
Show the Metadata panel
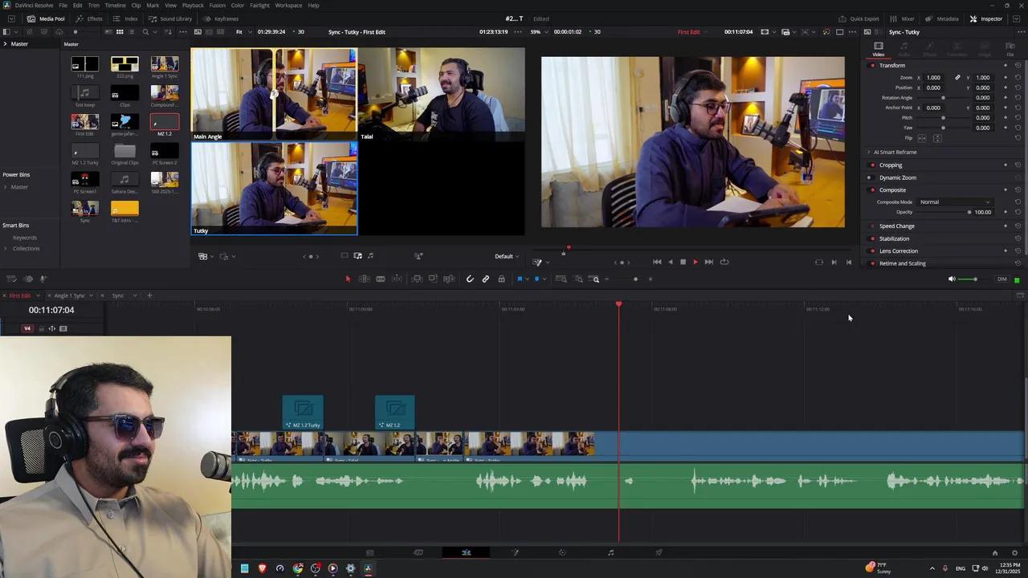point(942,18)
